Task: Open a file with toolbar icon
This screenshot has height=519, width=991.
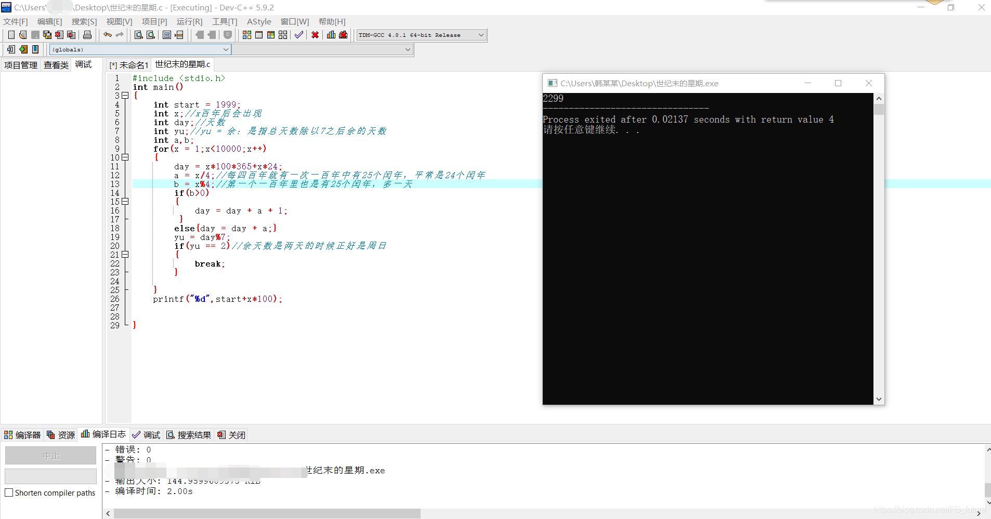Action: (x=23, y=35)
